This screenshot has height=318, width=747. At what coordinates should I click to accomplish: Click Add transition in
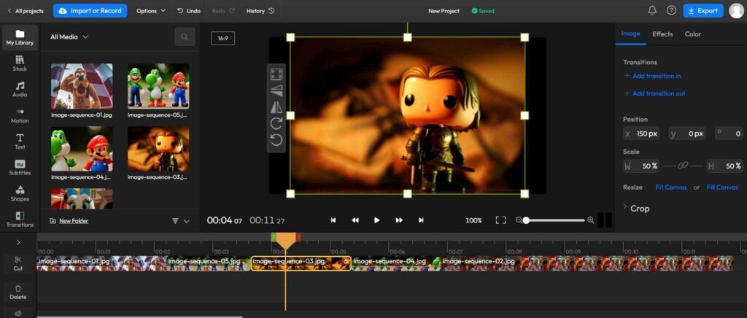click(x=653, y=76)
